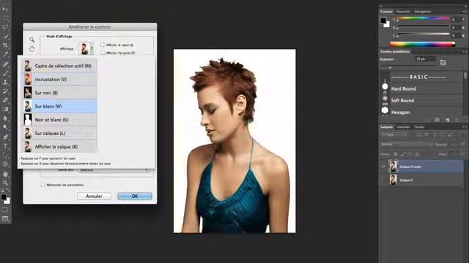This screenshot has width=469, height=263.
Task: Select the Path Selection tool
Action: (5, 155)
